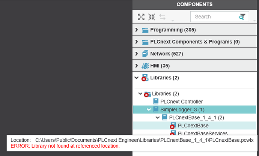Expand the Network (527) section
259x156 pixels.
[136, 54]
